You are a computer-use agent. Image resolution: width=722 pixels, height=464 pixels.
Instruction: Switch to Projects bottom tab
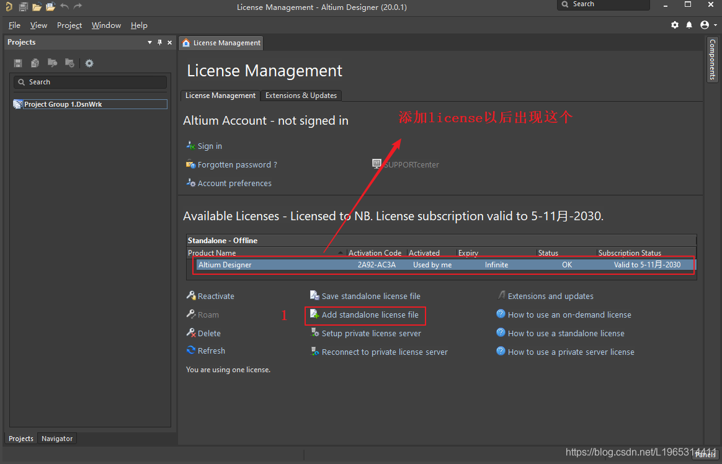point(21,439)
